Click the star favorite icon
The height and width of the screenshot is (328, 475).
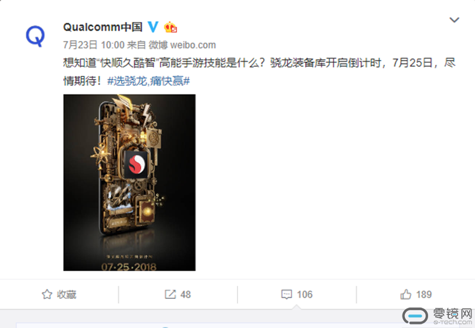[x=47, y=294]
